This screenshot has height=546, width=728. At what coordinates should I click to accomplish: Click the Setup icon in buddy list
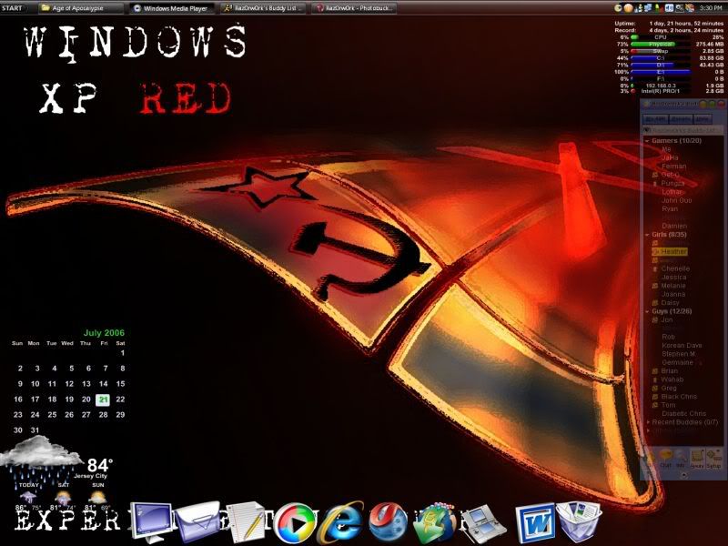(713, 458)
